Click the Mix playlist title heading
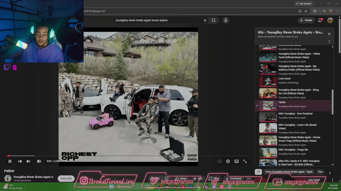341x191 pixels. pyautogui.click(x=290, y=32)
